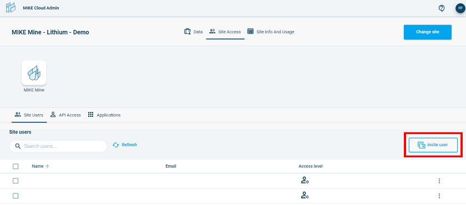Check the first user row checkbox
The height and width of the screenshot is (205, 466).
coord(16,181)
